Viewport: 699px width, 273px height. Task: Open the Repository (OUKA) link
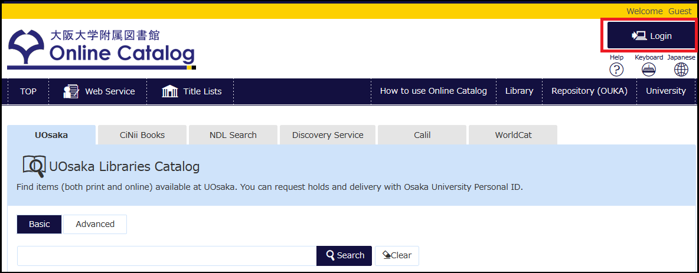pyautogui.click(x=589, y=91)
